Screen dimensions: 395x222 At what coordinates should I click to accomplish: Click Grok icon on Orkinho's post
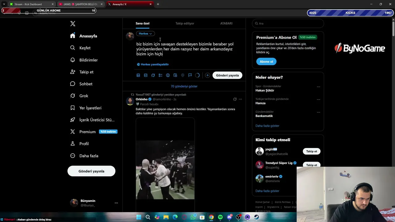(235, 99)
